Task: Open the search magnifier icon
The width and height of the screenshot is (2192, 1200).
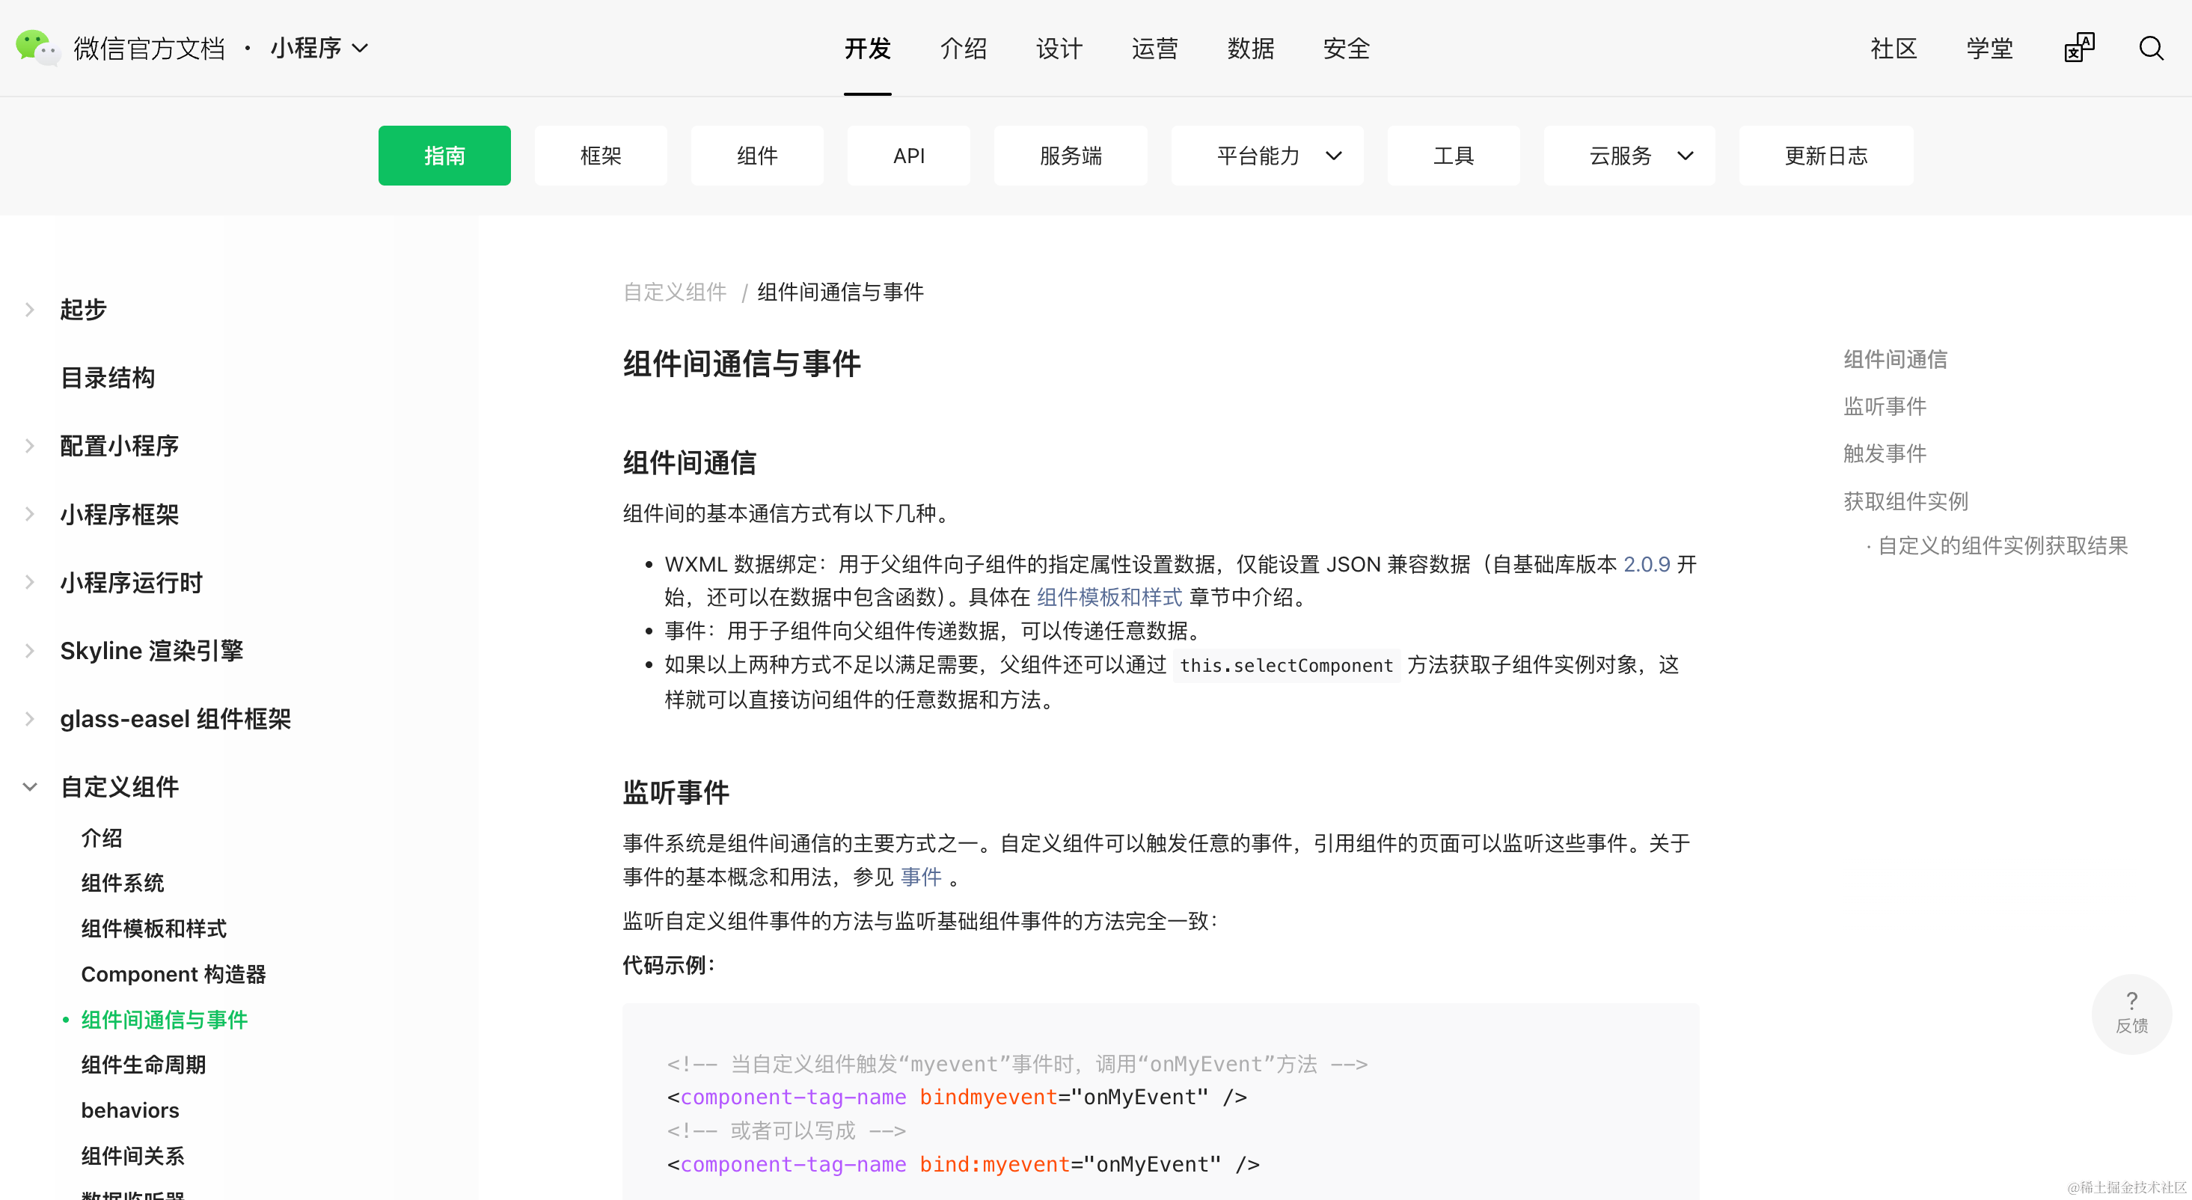Action: (2150, 49)
